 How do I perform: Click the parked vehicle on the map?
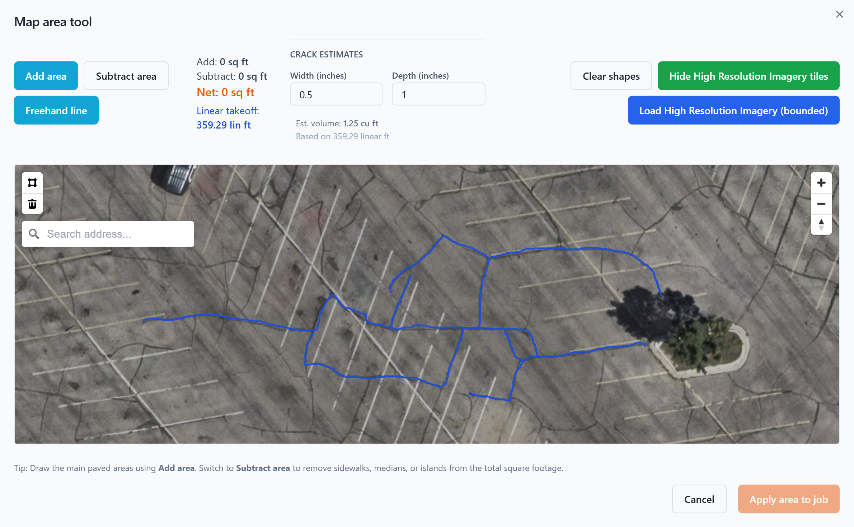coord(173,178)
